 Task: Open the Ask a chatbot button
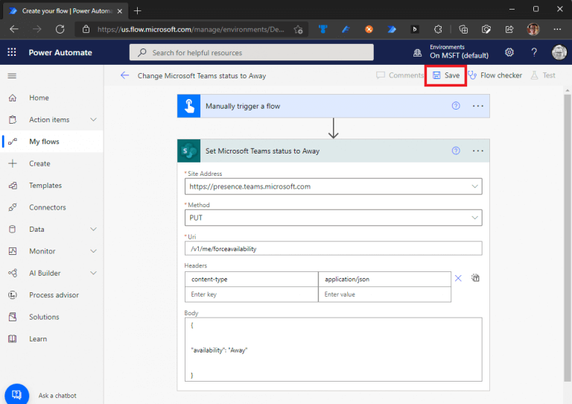click(x=17, y=395)
